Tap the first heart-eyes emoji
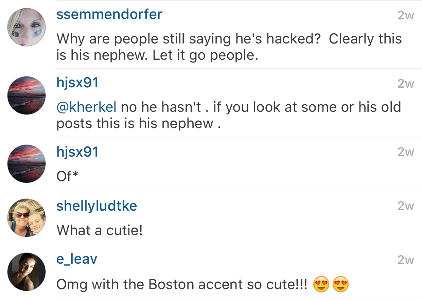Viewport: 422px width, 300px height. (x=321, y=285)
